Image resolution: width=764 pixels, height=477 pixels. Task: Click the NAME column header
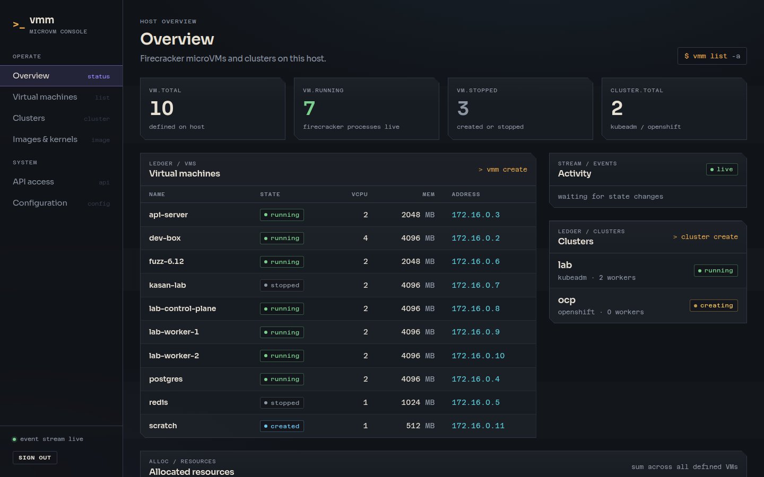coord(157,195)
